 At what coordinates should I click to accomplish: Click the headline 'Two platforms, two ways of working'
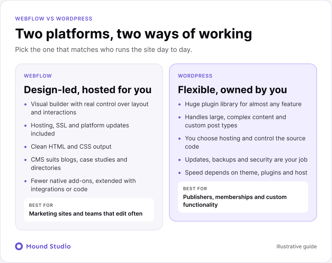pyautogui.click(x=133, y=34)
